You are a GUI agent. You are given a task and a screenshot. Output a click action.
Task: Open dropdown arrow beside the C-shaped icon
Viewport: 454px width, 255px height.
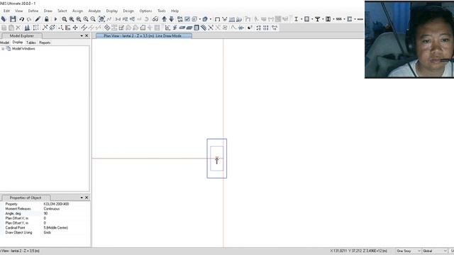click(x=355, y=19)
